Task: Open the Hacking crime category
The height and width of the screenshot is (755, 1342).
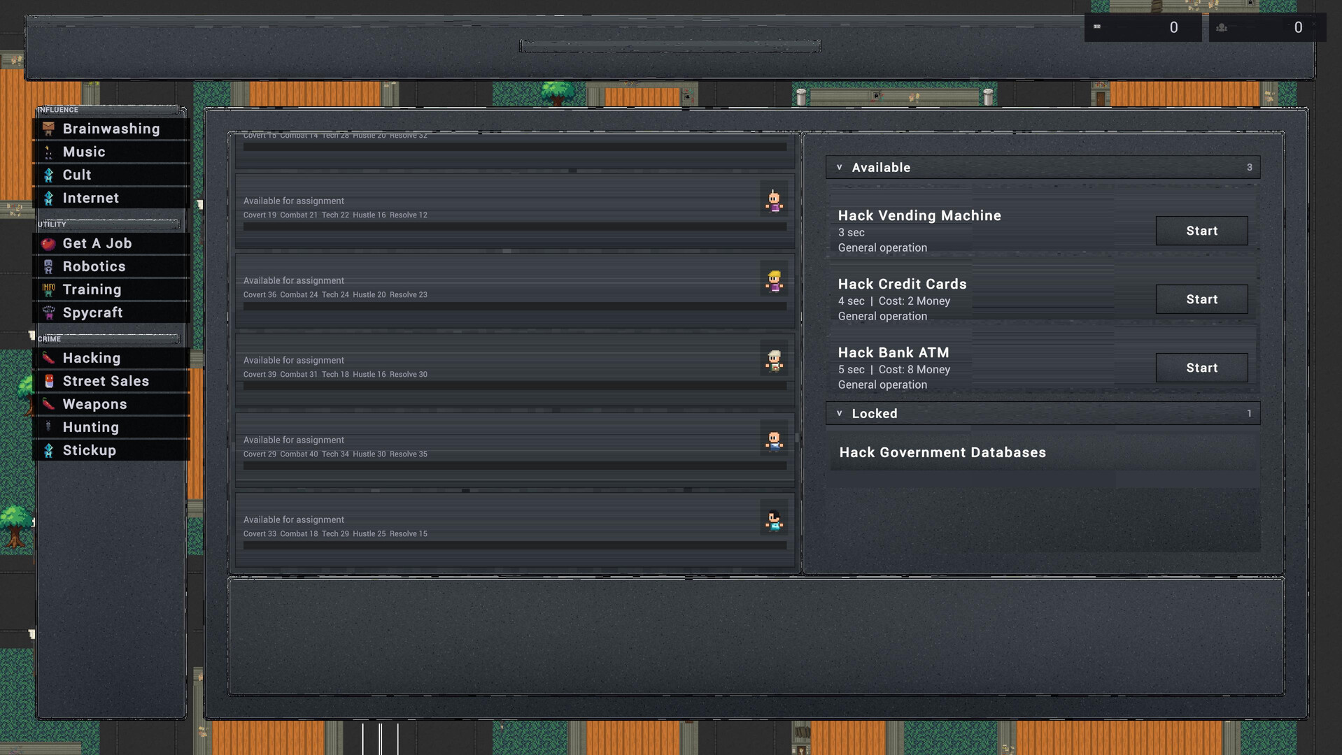Action: pyautogui.click(x=92, y=358)
